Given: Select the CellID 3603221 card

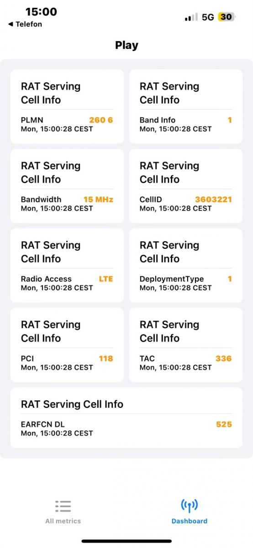Looking at the screenshot, I should (x=186, y=186).
